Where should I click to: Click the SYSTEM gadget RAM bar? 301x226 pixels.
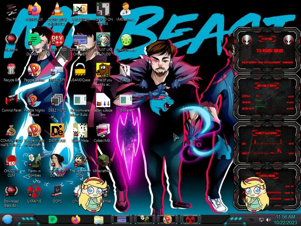(x=267, y=102)
